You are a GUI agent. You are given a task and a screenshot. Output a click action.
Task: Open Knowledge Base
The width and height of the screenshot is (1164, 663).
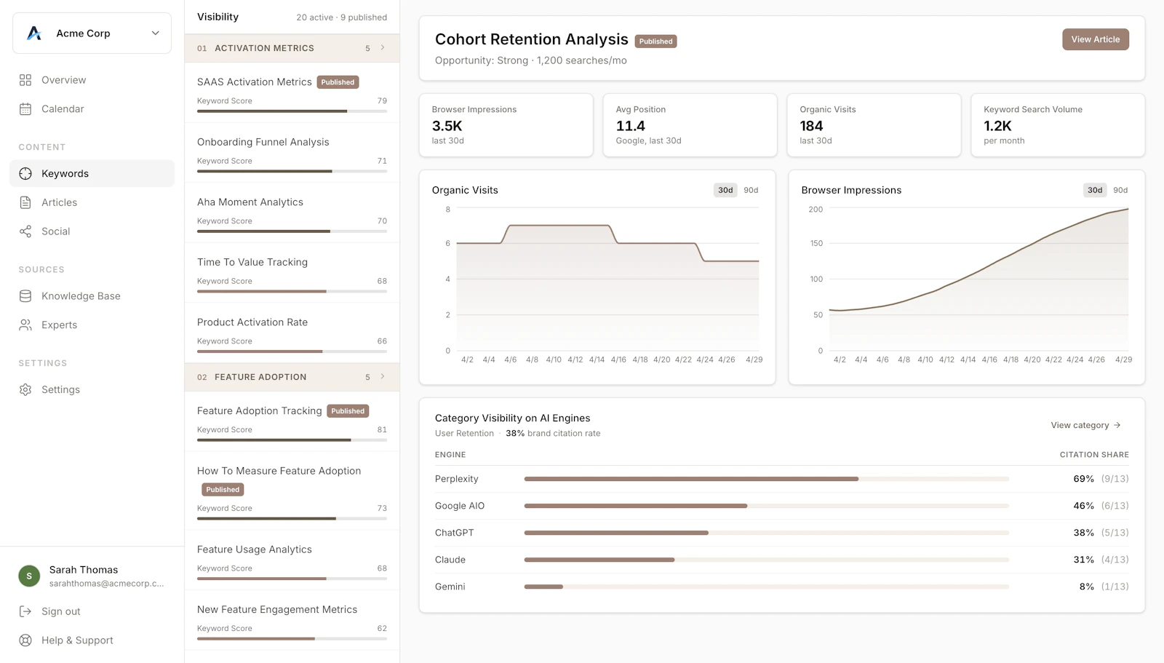92,296
